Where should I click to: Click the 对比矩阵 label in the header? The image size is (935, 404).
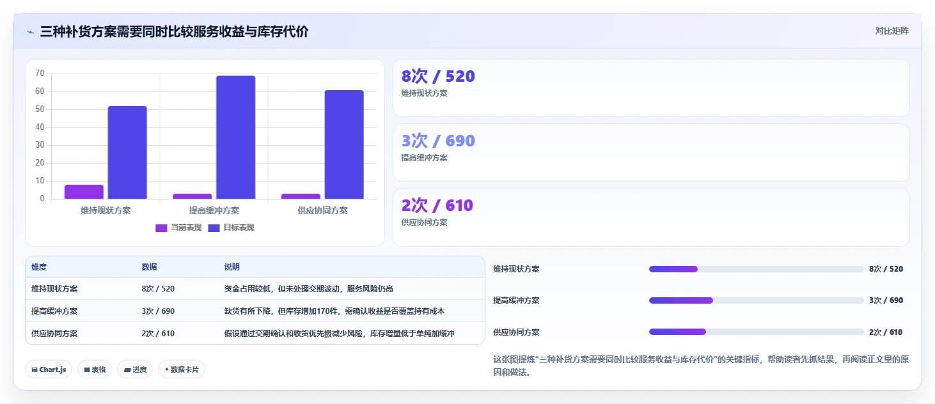[892, 31]
